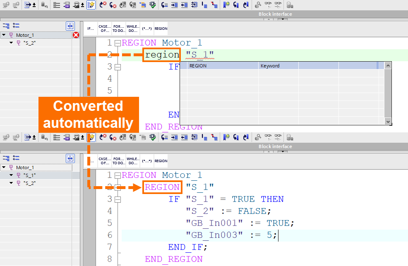
Task: Fold the IF block at line 3 in lower editor
Action: (117, 199)
